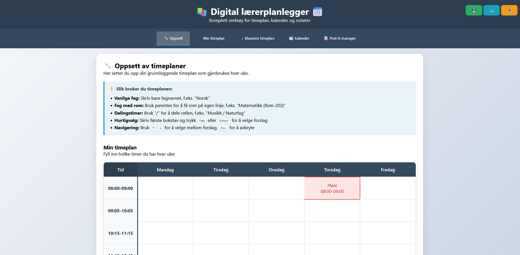Click the Esc key hint
This screenshot has height=255, width=520.
coord(223,128)
